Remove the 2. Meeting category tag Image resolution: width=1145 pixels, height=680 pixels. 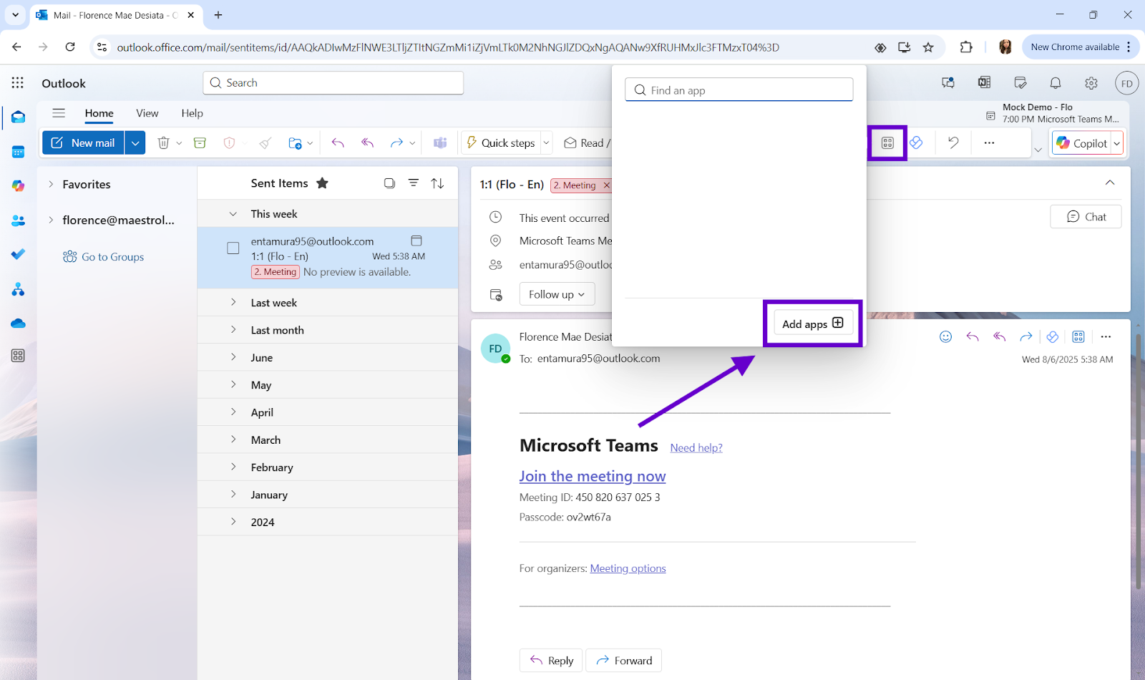coord(607,185)
